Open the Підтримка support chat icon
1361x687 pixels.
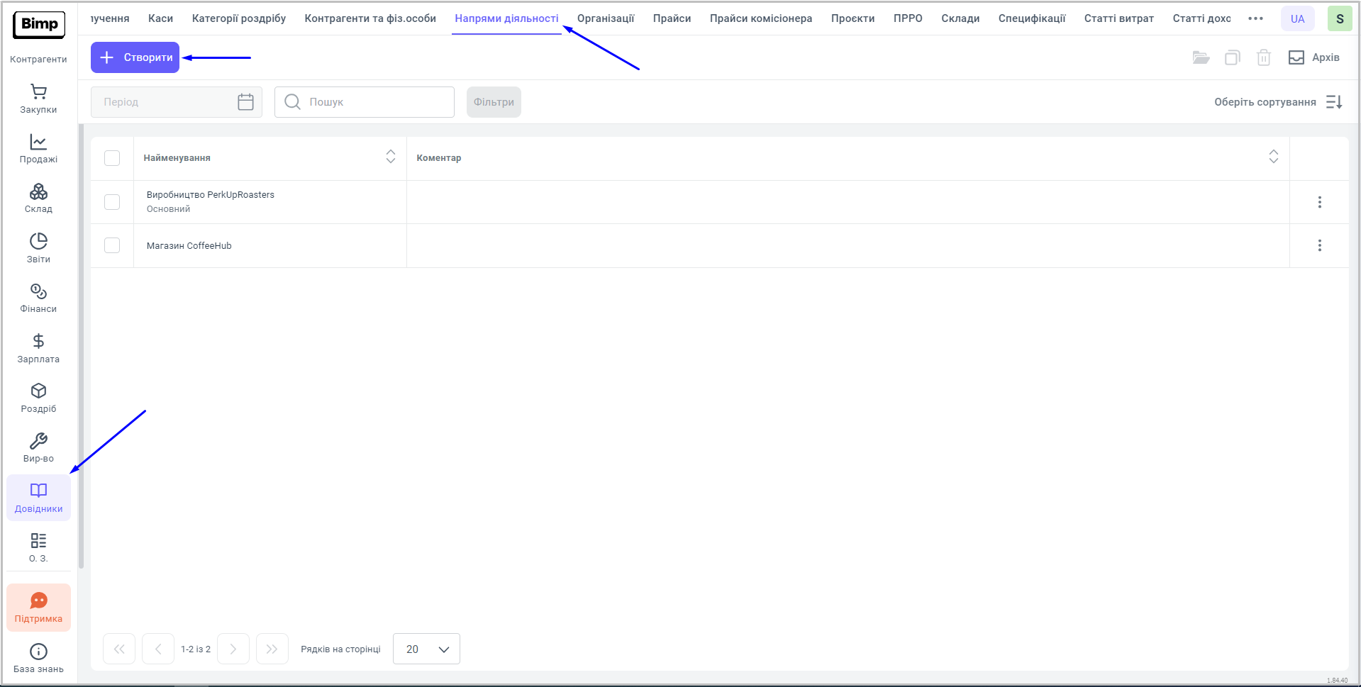[38, 601]
